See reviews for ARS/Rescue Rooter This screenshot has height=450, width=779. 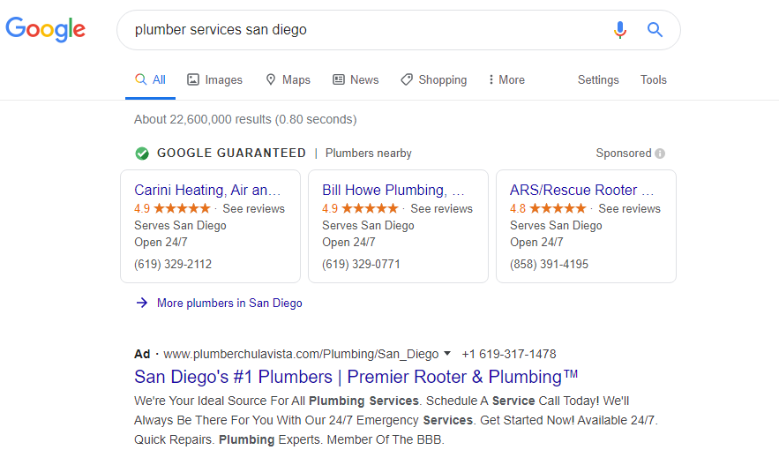(629, 208)
